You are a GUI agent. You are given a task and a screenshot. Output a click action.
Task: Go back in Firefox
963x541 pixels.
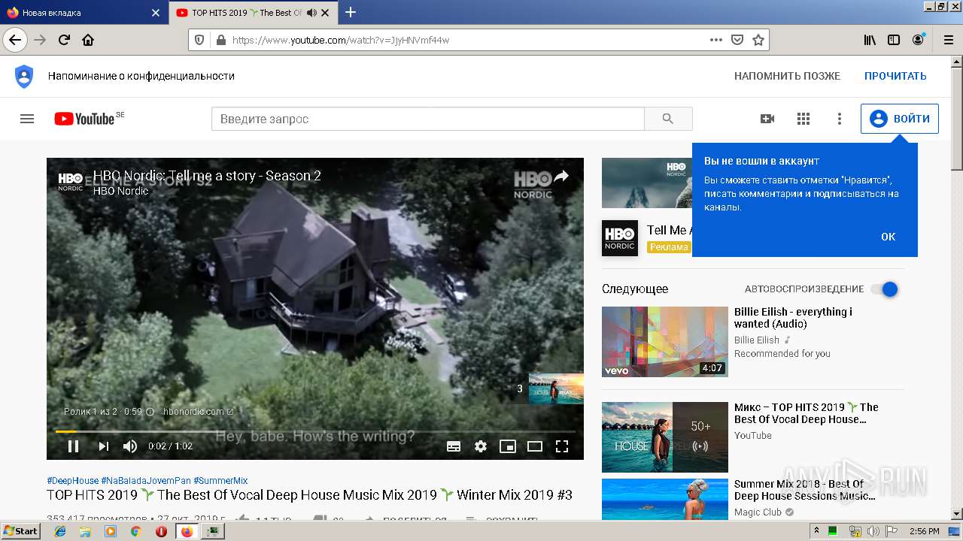coord(15,40)
